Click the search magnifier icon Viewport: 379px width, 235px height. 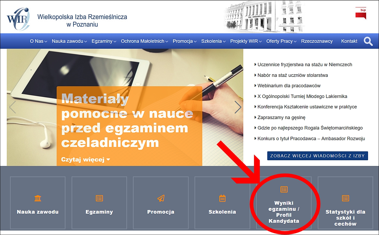point(368,41)
